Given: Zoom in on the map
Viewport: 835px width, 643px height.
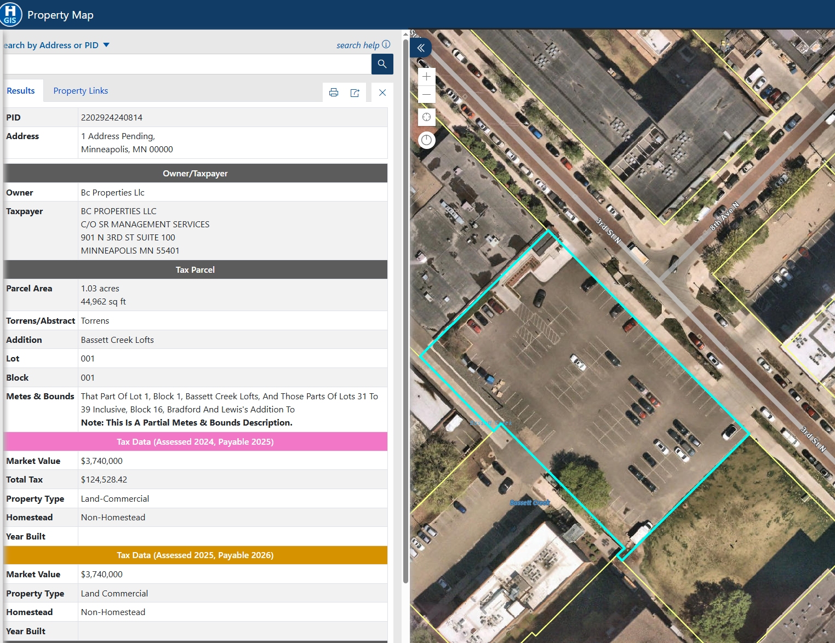Looking at the screenshot, I should 426,77.
